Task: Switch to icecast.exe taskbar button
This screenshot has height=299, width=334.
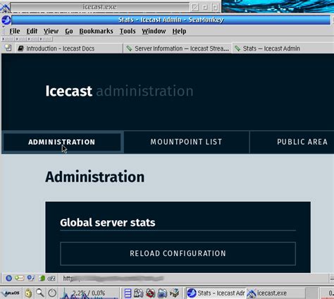Action: point(276,293)
